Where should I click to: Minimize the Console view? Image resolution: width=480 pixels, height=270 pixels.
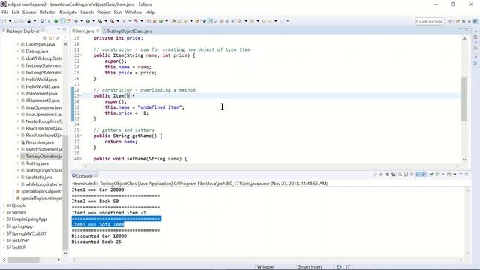(460, 174)
